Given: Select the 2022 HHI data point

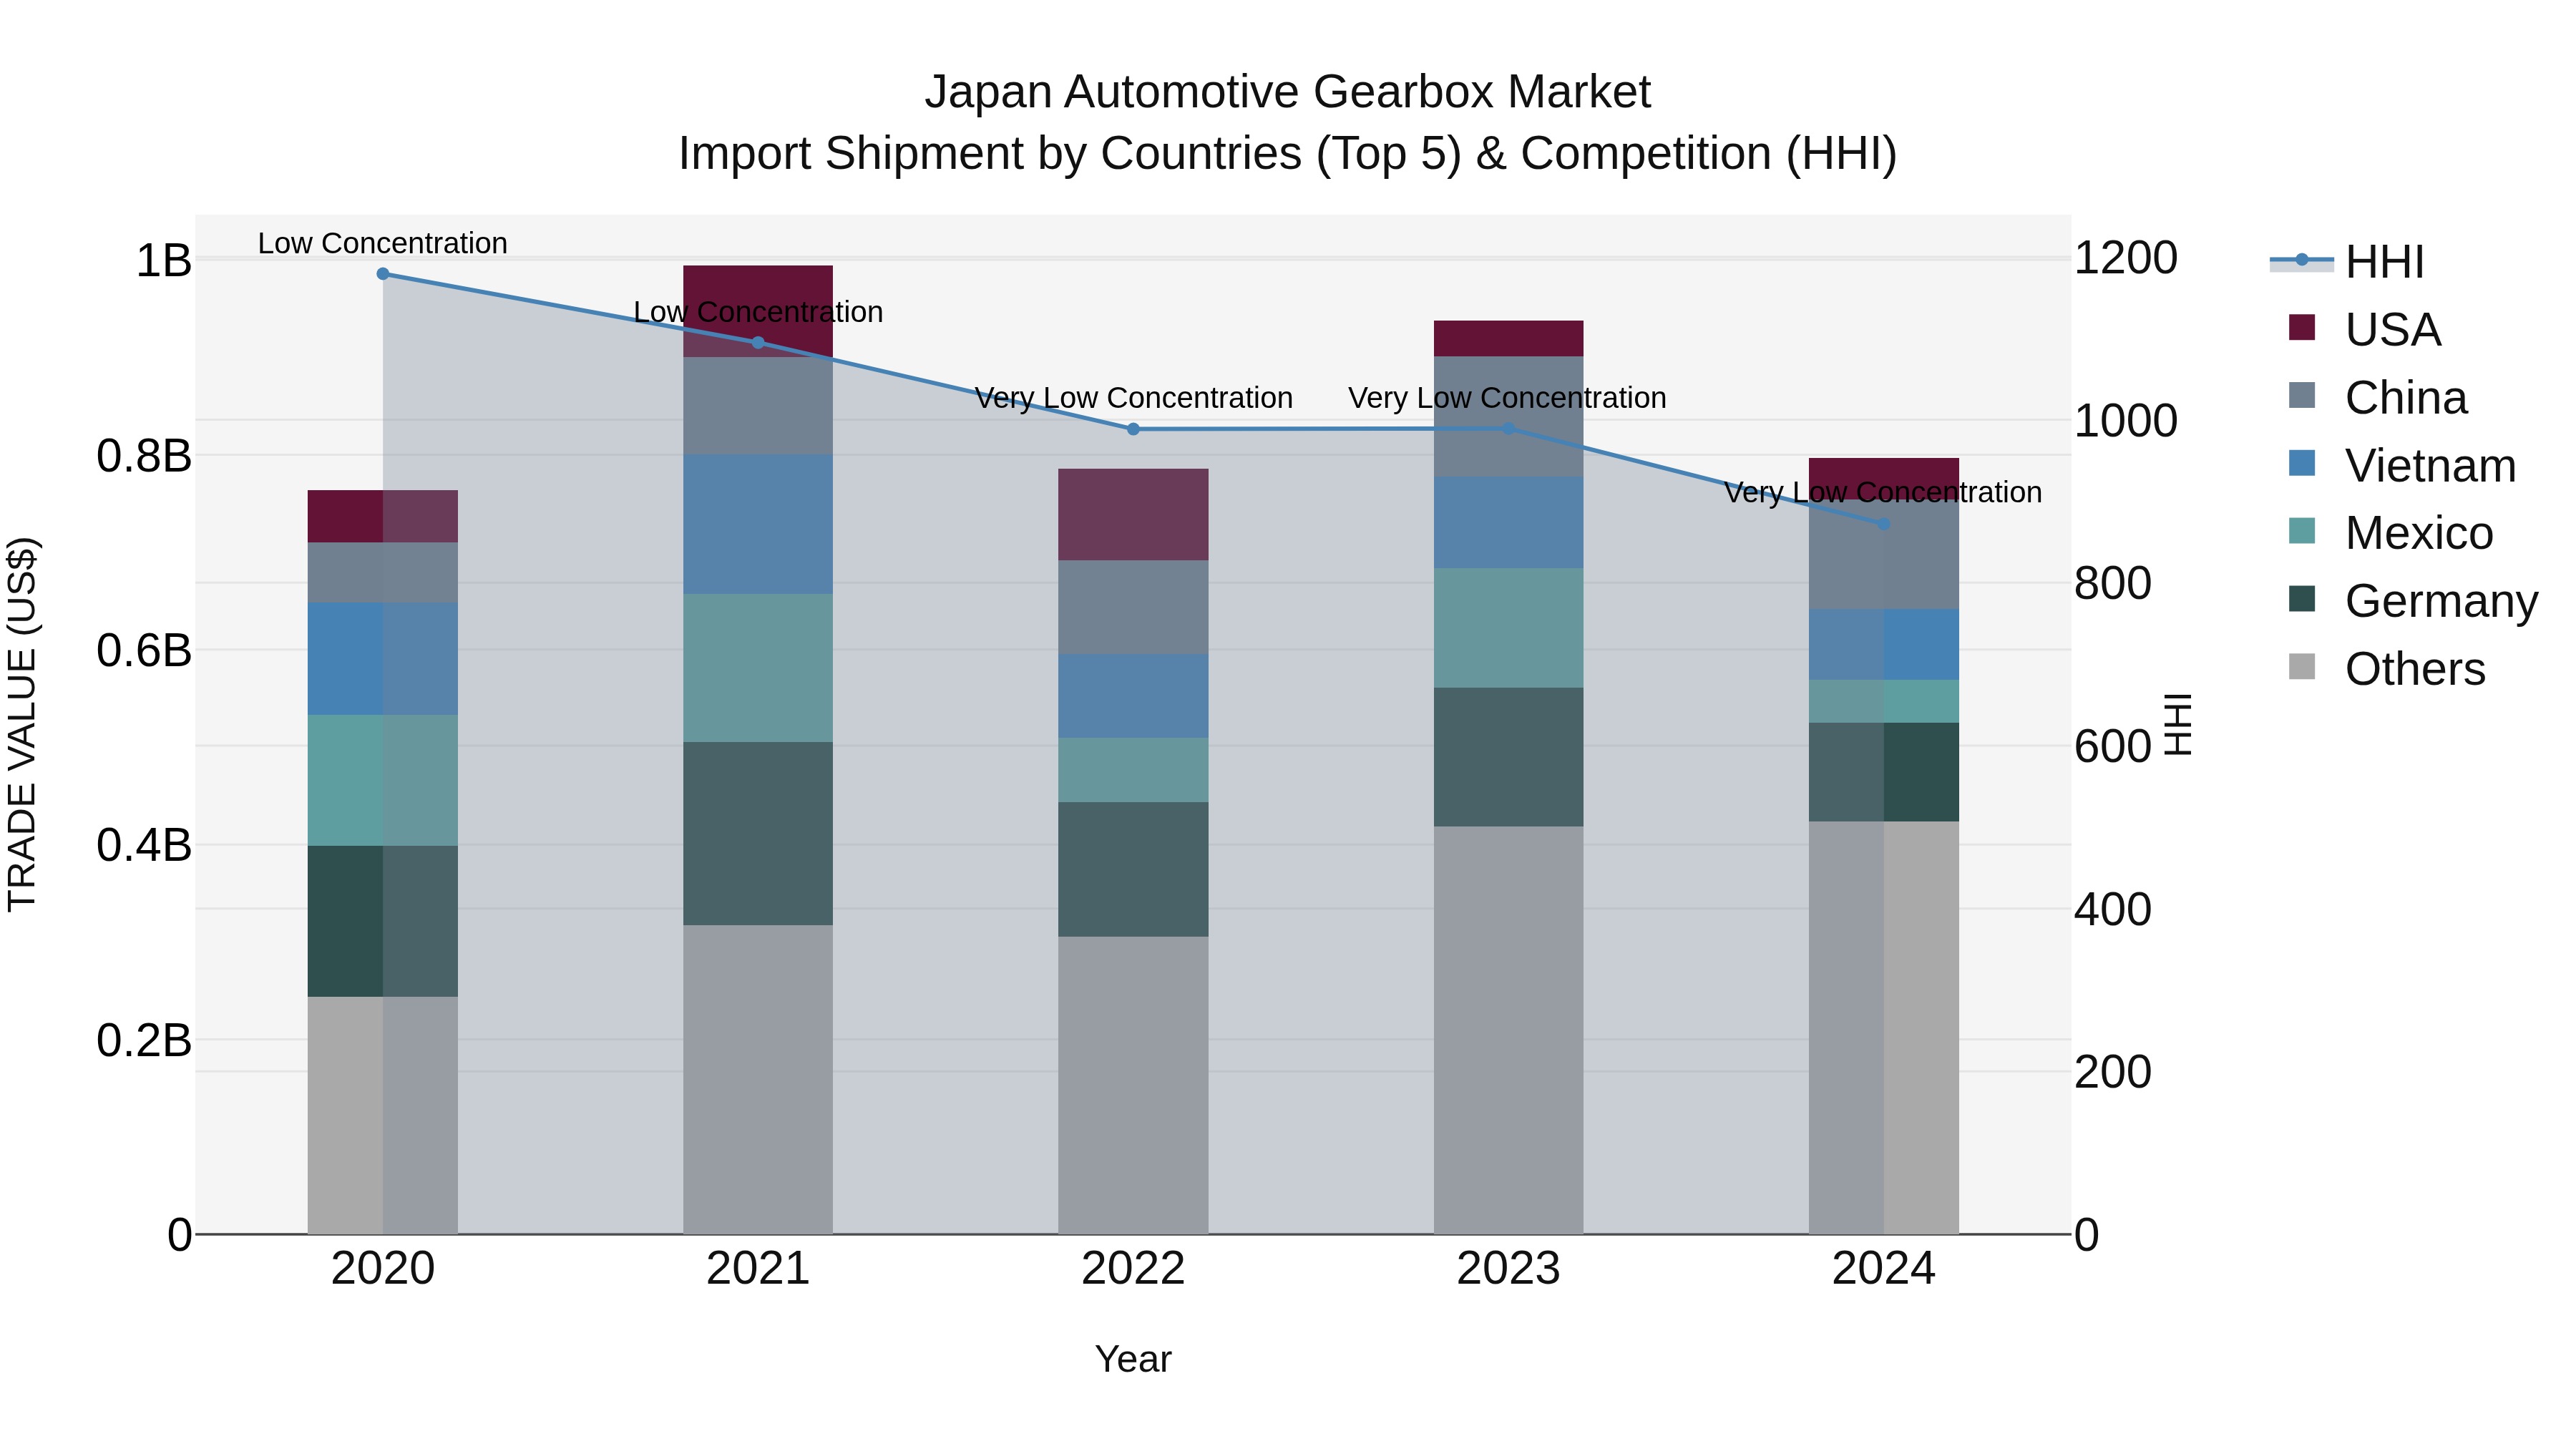Looking at the screenshot, I should click(x=1133, y=429).
